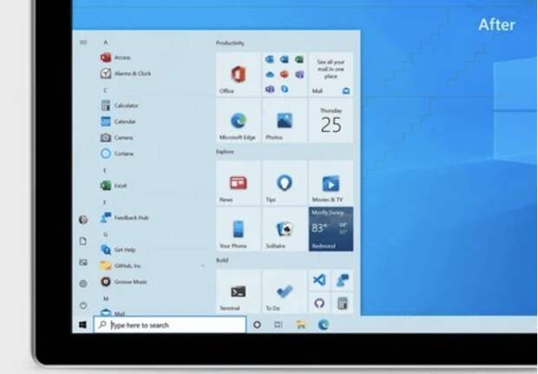Image resolution: width=538 pixels, height=374 pixels.
Task: Open Cortana from the app list
Action: [116, 154]
